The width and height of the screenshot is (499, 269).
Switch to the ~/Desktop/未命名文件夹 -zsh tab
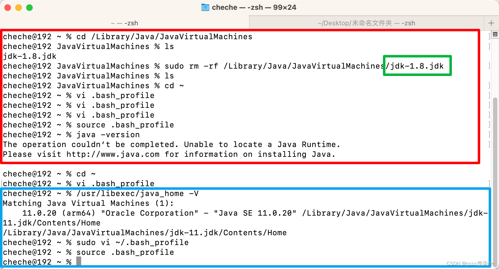[366, 23]
